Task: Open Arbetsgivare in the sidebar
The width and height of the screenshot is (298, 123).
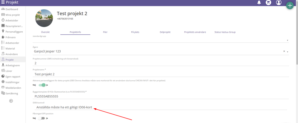Action: [x=13, y=65]
